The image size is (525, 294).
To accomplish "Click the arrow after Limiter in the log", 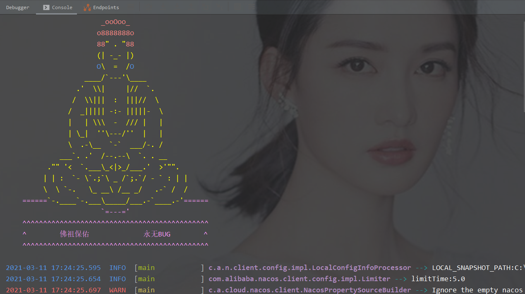I will point(401,279).
